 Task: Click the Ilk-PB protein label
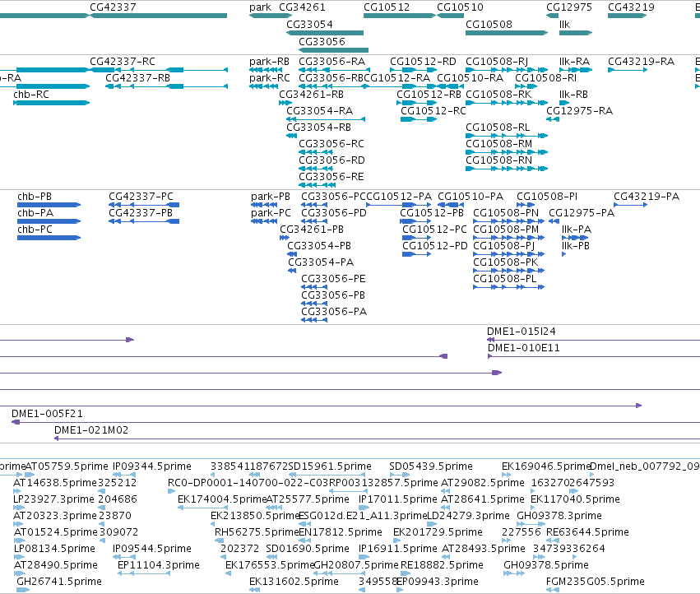(576, 246)
